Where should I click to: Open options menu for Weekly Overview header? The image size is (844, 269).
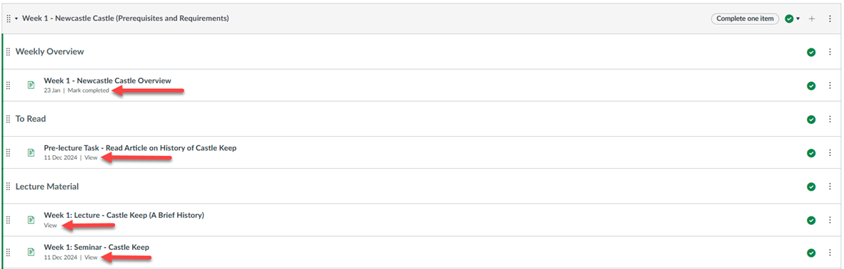pos(830,52)
